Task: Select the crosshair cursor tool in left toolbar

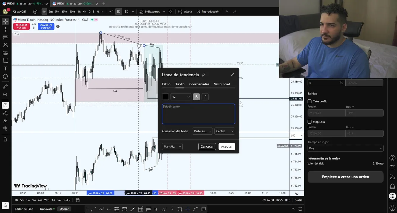Action: click(5, 22)
